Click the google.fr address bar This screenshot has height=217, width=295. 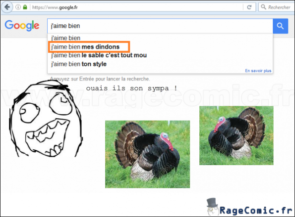coord(127,7)
